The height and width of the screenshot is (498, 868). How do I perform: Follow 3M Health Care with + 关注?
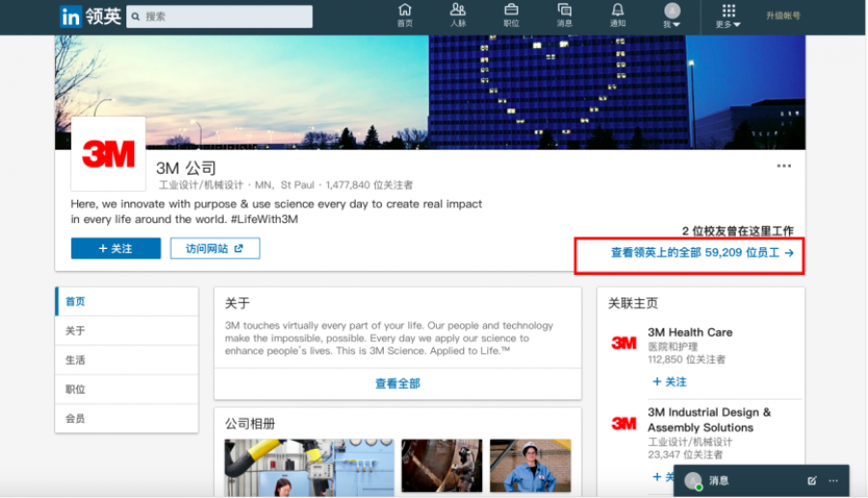coord(669,381)
